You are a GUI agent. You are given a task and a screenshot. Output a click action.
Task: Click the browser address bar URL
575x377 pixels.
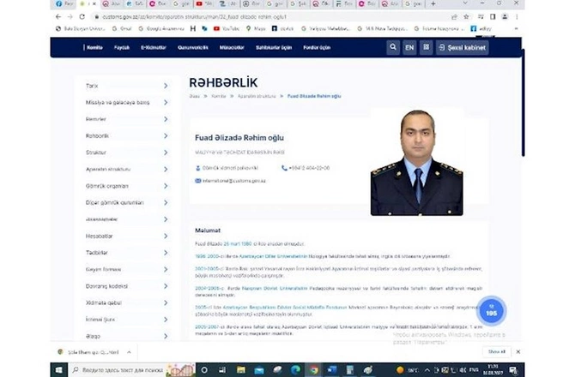tap(194, 17)
